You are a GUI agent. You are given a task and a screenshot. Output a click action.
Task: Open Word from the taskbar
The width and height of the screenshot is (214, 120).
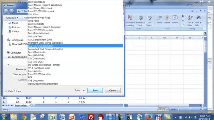(62, 117)
